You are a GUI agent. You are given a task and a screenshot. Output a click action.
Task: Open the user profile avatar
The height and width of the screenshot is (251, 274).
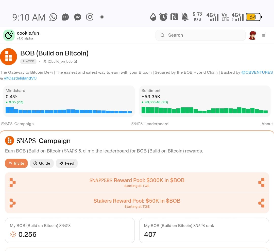point(252,35)
